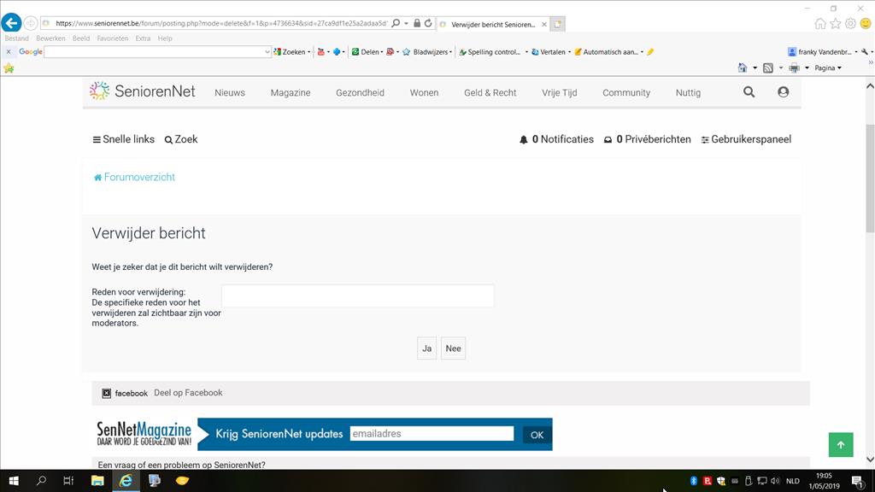
Task: Open the Google toolbar search box dropdown arrow
Action: tap(267, 52)
